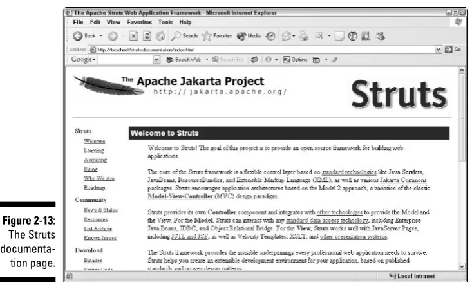Open Google toolbar Options
472x287 pixels.
point(296,60)
